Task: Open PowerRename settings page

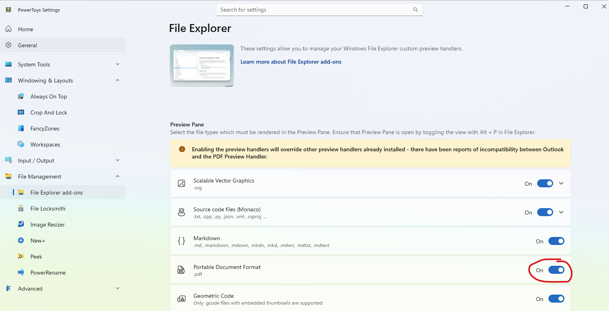Action: click(63, 273)
